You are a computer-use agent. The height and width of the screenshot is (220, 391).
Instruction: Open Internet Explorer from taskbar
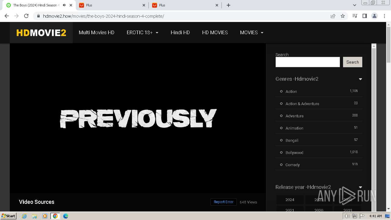coord(24,216)
